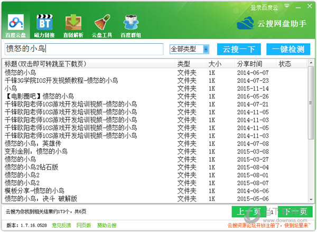Expand the 全部类型 dropdown
317x232 pixels.
point(206,49)
